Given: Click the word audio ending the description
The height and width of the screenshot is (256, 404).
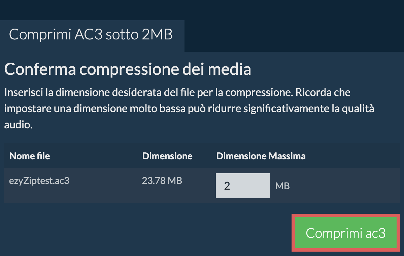Looking at the screenshot, I should click(18, 125).
